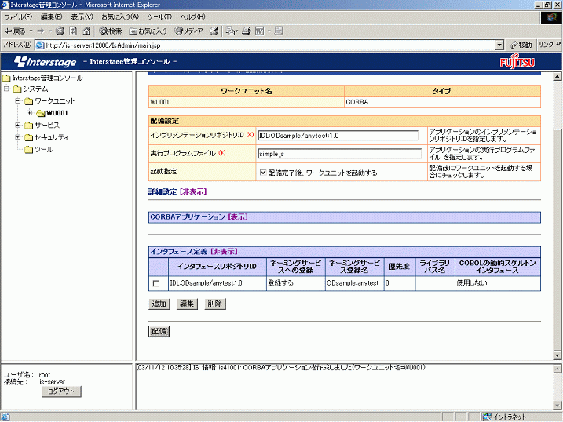This screenshot has height=422, width=563.
Task: Toggle 配備完了後、ワークユニットを起動する checkbox
Action: point(263,172)
